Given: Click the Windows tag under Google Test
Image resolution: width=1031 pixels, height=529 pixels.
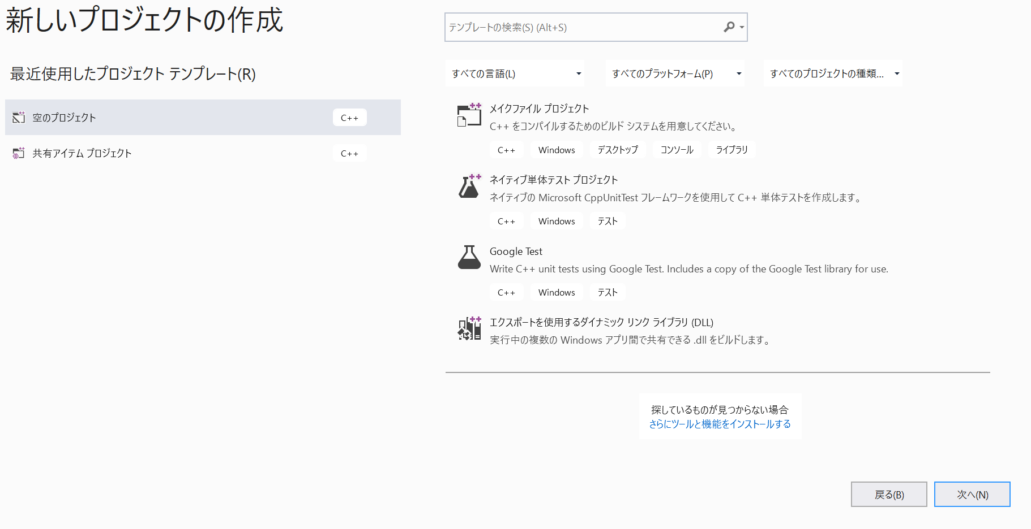Looking at the screenshot, I should click(557, 292).
